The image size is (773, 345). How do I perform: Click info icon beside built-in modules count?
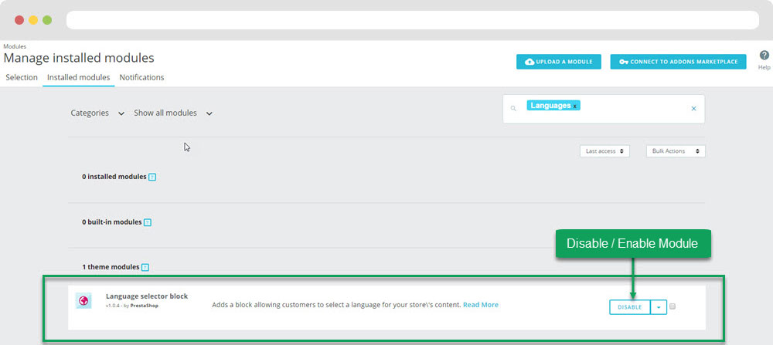pos(148,222)
